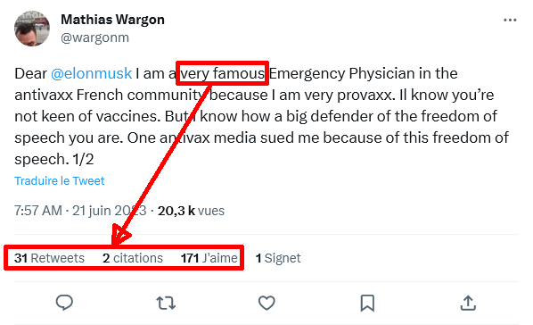Click the 7:57 AM · 21 juin timestamp

click(80, 211)
